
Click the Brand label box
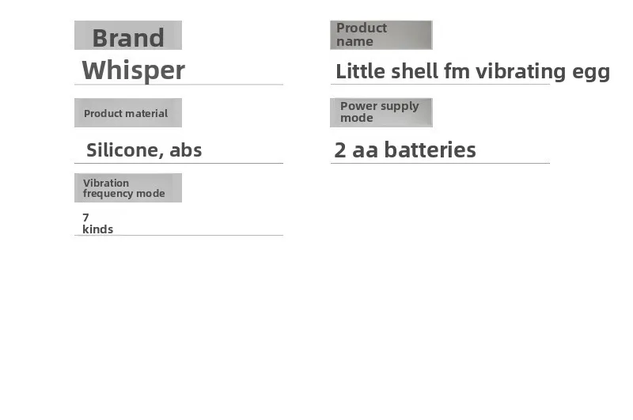click(128, 35)
